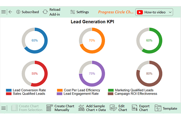181x120 pixels.
Task: Select the Cost Per Lead Efficiency legend
Action: coord(82,90)
